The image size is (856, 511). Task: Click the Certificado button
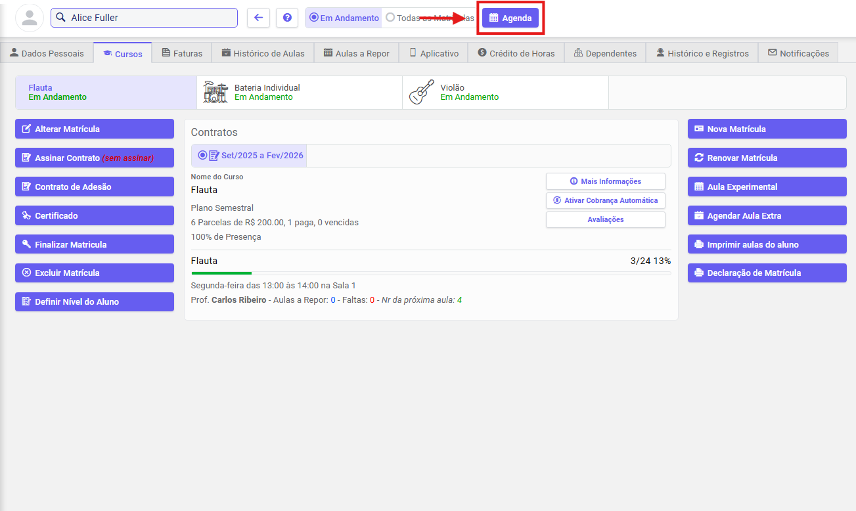94,215
